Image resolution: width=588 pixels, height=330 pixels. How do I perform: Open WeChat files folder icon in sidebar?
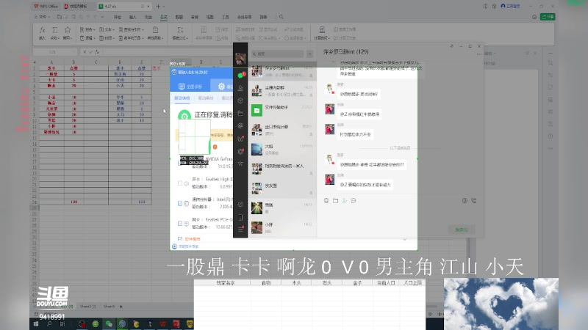(240, 113)
